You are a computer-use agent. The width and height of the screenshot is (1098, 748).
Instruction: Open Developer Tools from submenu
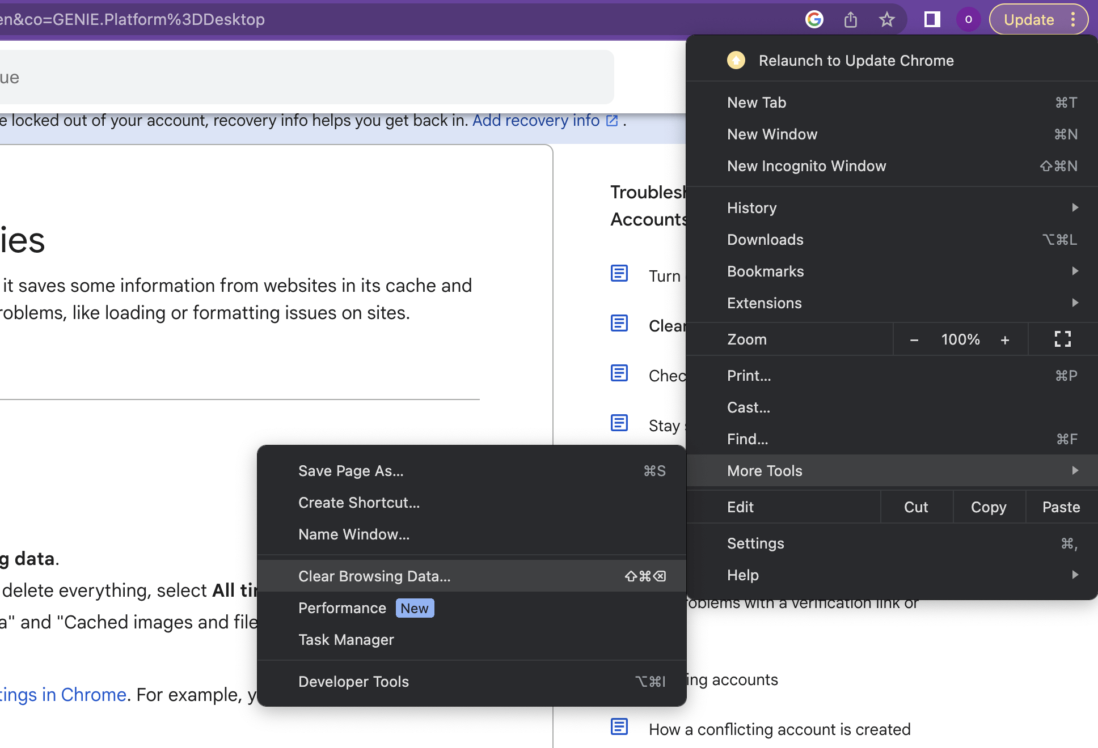coord(353,682)
